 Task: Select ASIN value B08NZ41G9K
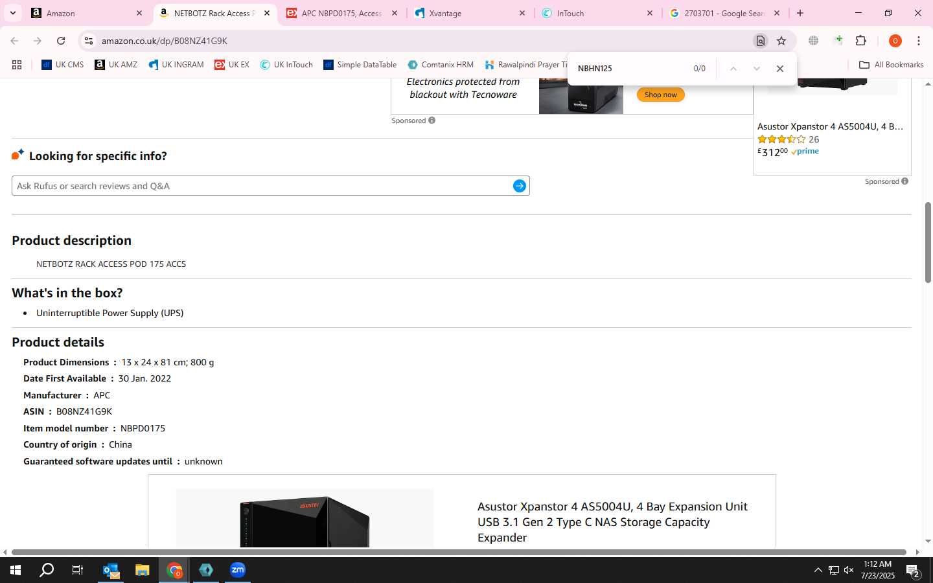pos(84,411)
